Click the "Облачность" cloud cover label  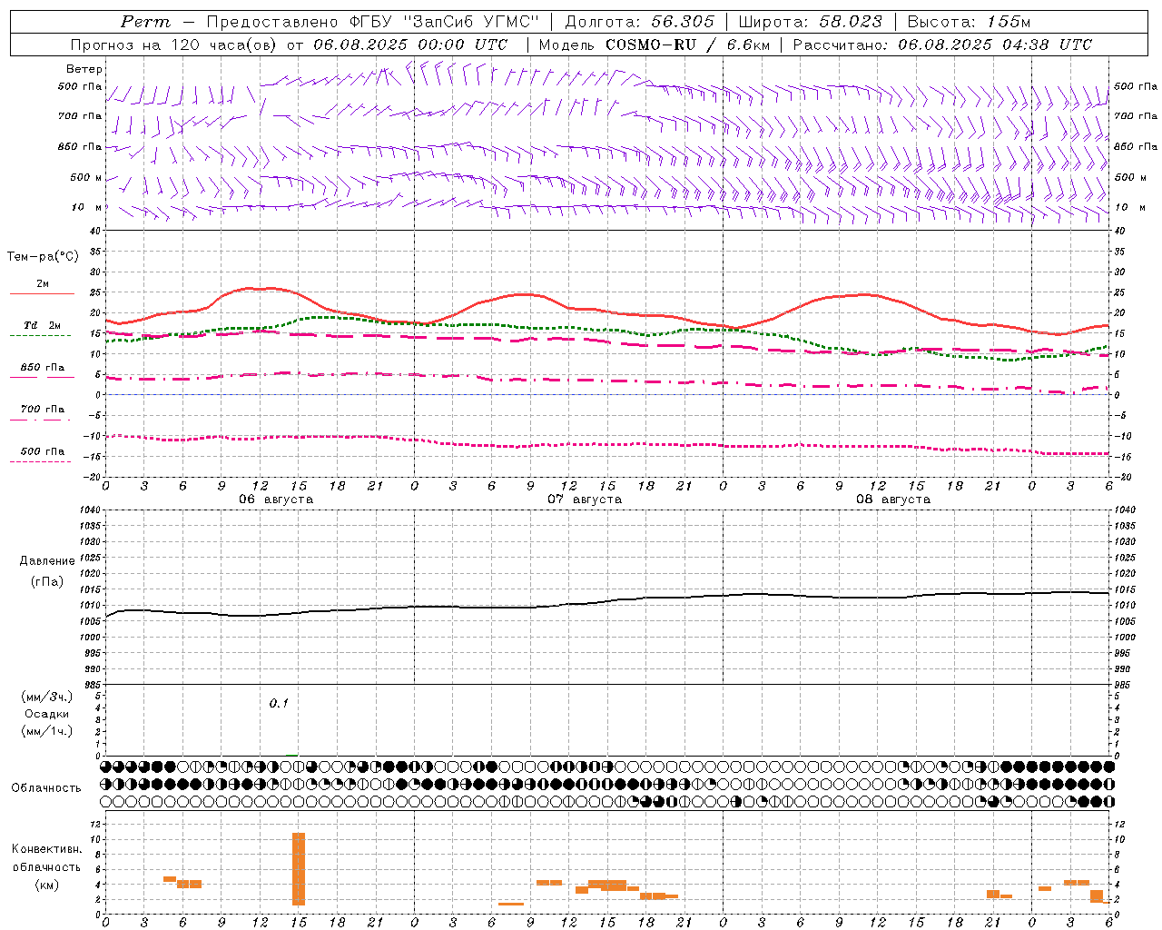tap(46, 788)
